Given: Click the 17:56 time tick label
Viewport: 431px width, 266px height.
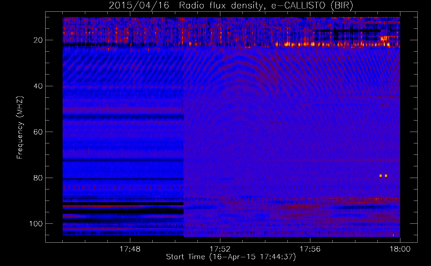Looking at the screenshot, I should (310, 249).
